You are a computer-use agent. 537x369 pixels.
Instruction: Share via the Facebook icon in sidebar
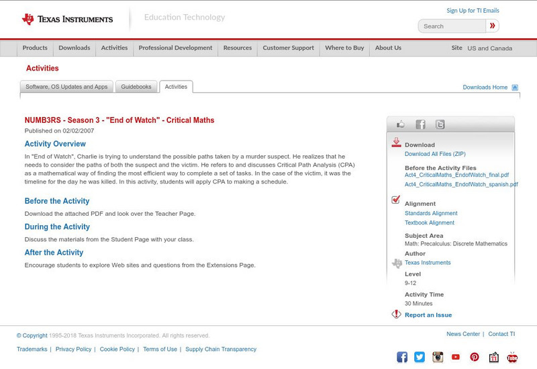coord(421,124)
